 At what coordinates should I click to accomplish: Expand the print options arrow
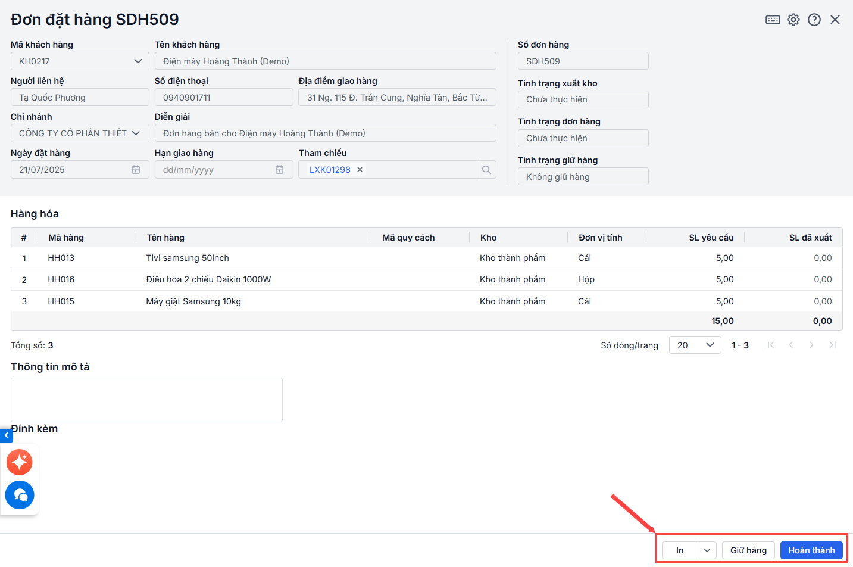707,550
